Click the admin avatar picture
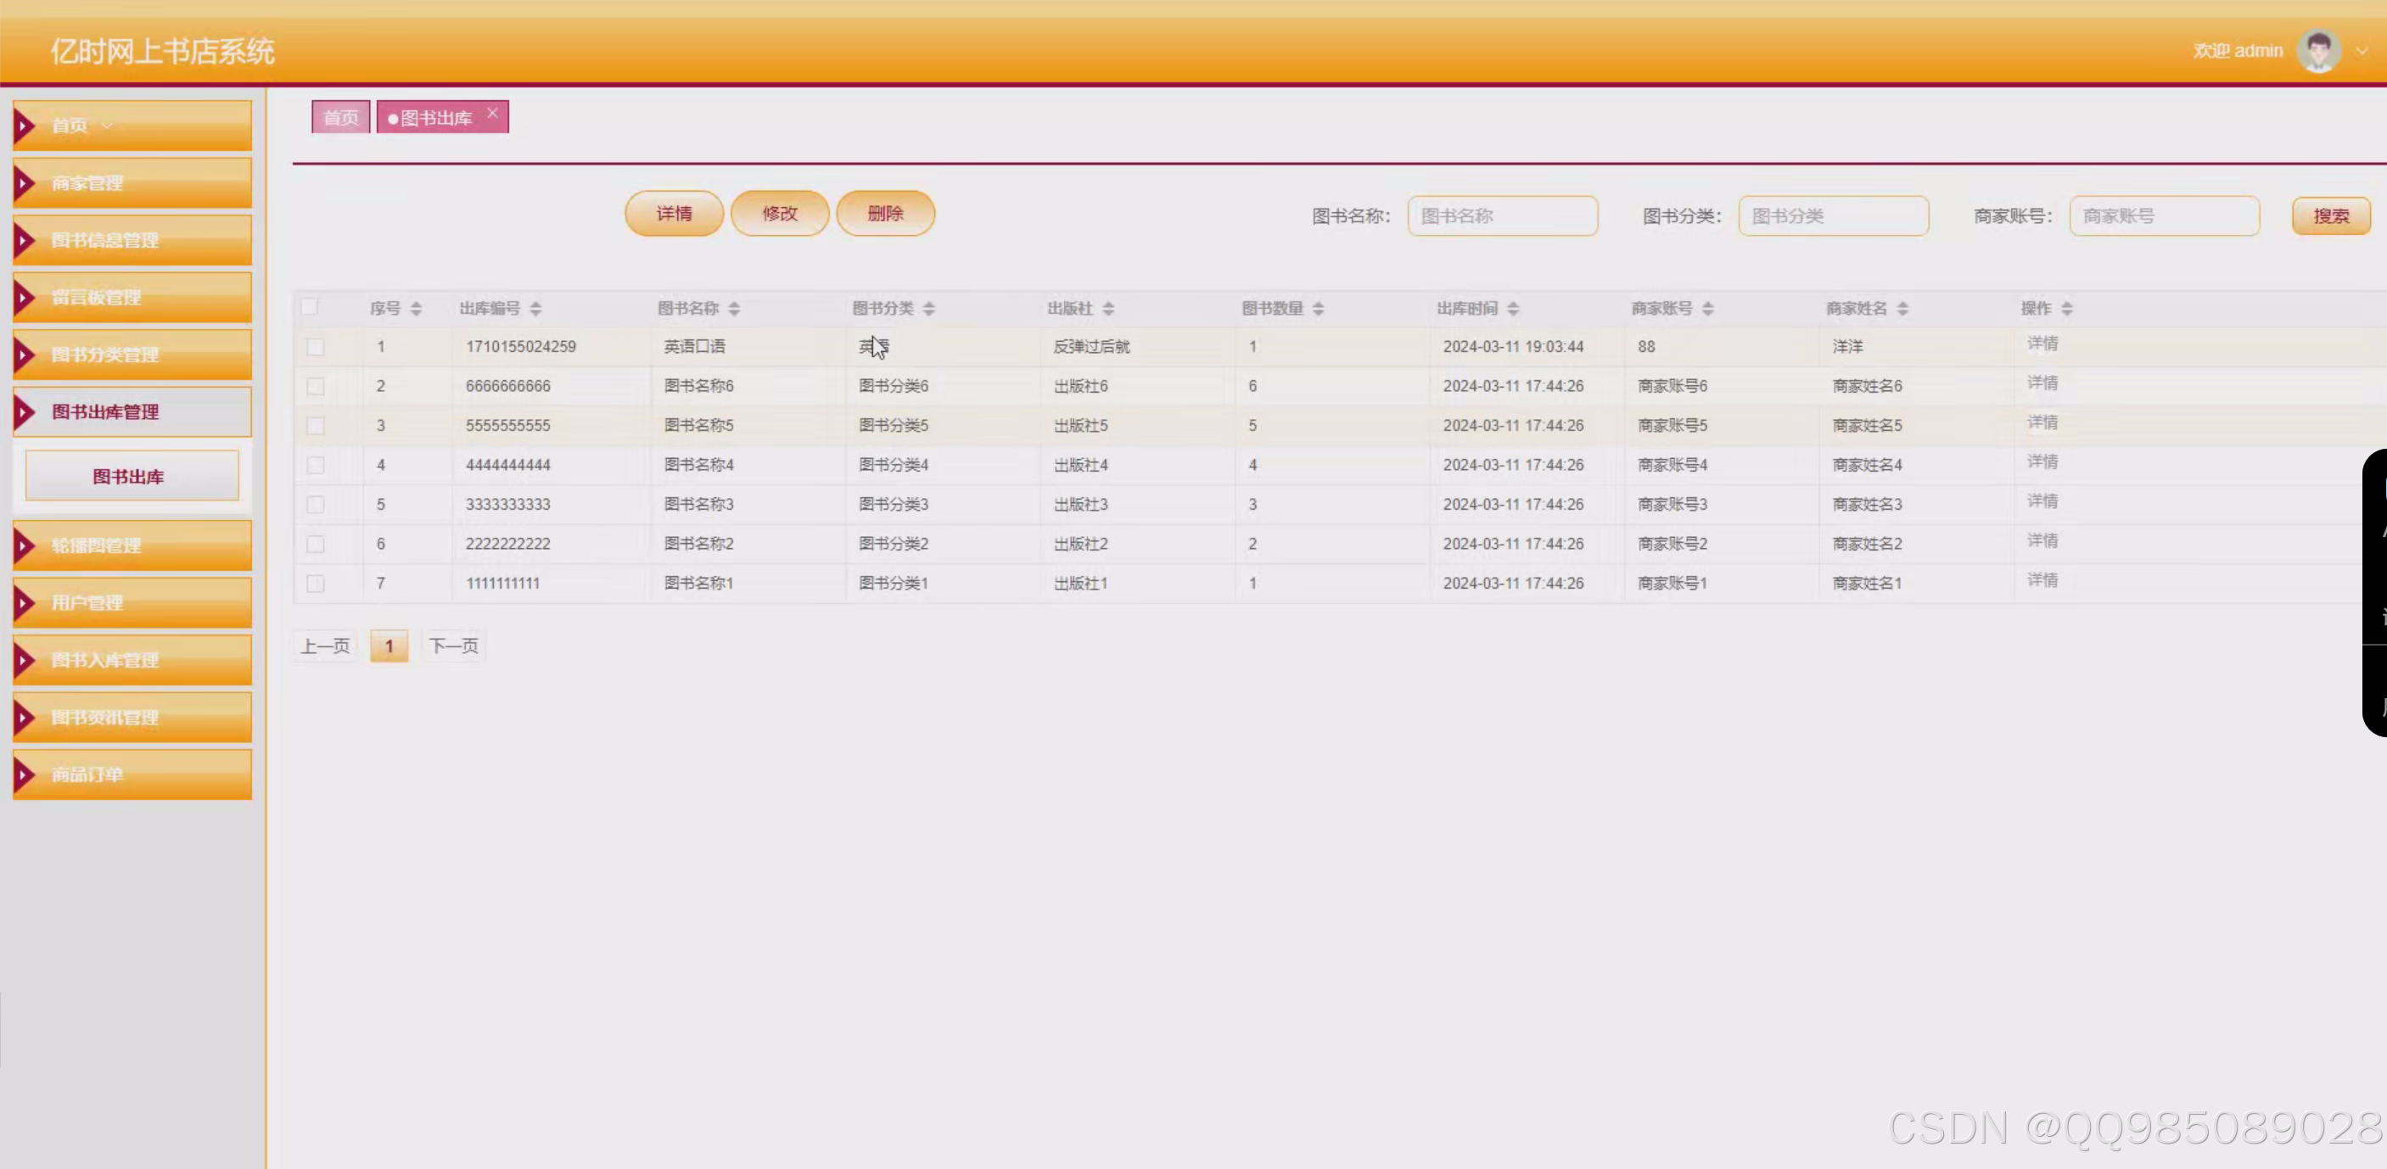The image size is (2387, 1169). click(2317, 51)
